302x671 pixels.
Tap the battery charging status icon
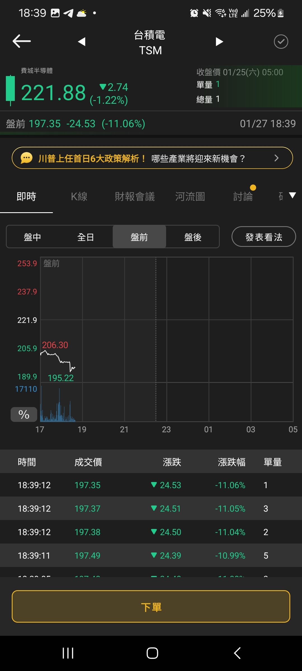[x=281, y=13]
